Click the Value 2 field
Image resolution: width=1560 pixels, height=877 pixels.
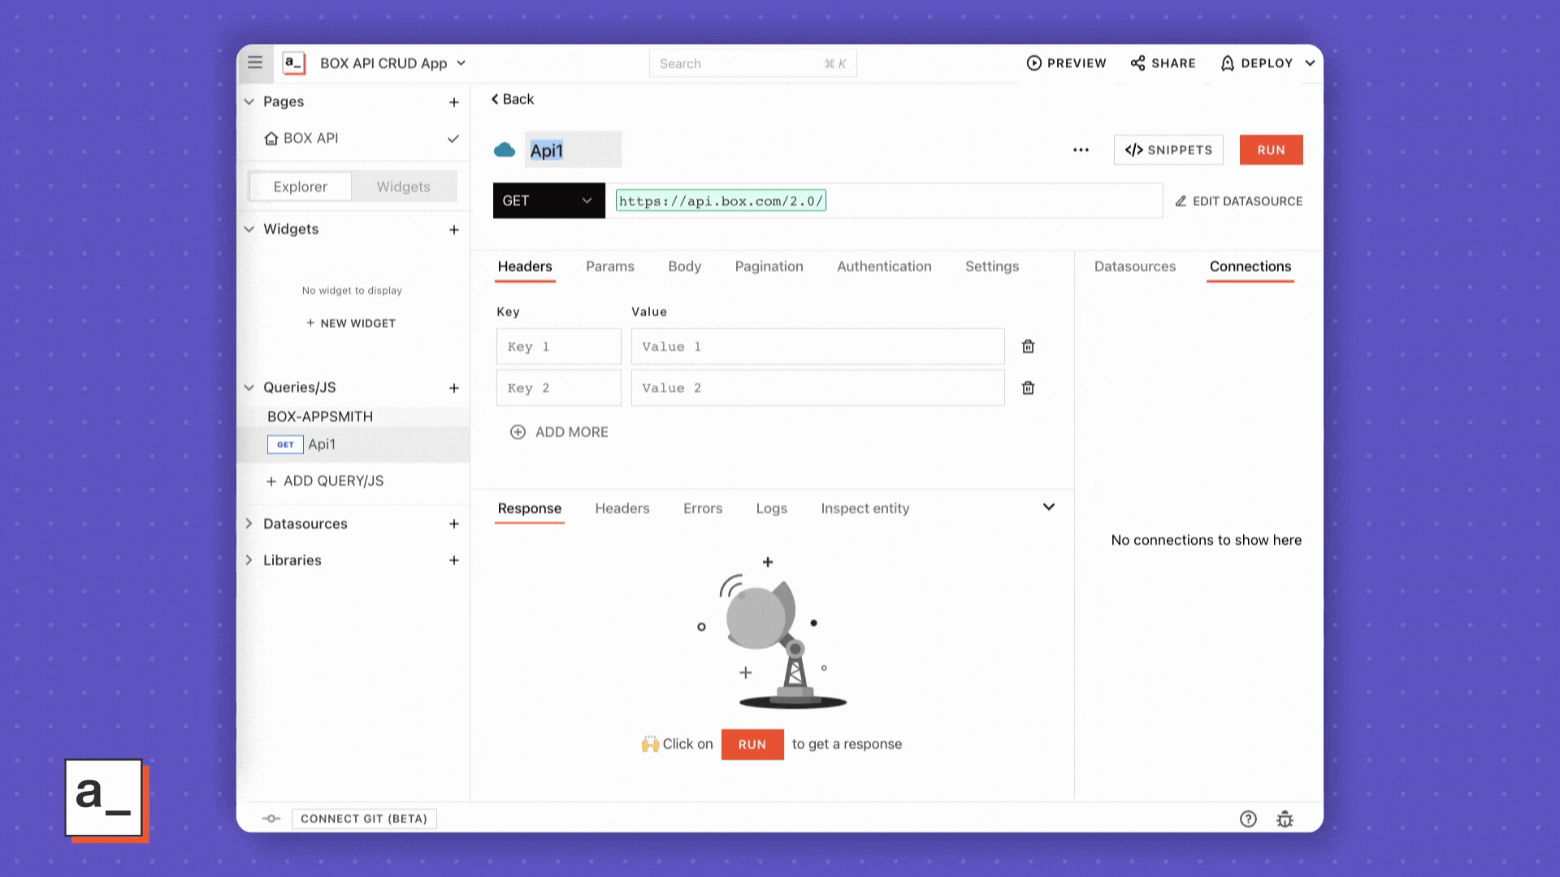817,388
